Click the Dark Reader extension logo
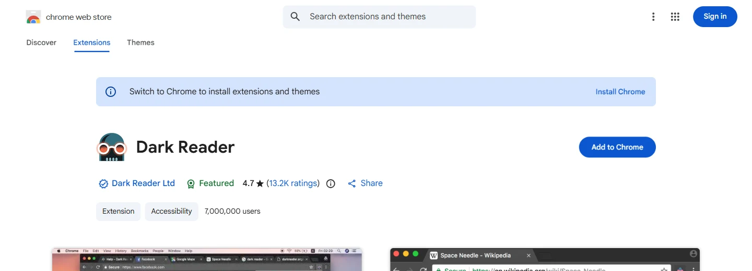This screenshot has height=271, width=752. [x=112, y=147]
